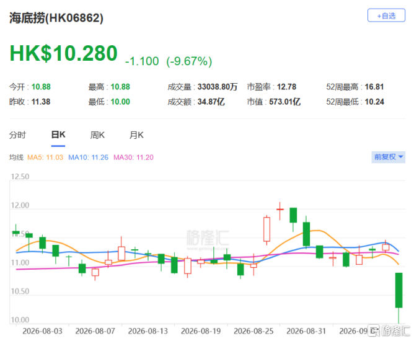The width and height of the screenshot is (414, 341).
Task: Click the 2026-08-03 date axis label
Action: [42, 331]
